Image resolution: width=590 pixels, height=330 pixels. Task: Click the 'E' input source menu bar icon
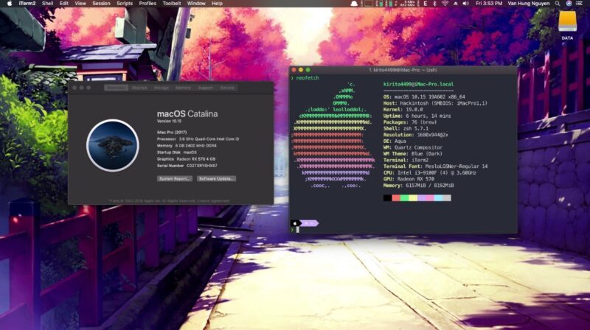coord(426,4)
